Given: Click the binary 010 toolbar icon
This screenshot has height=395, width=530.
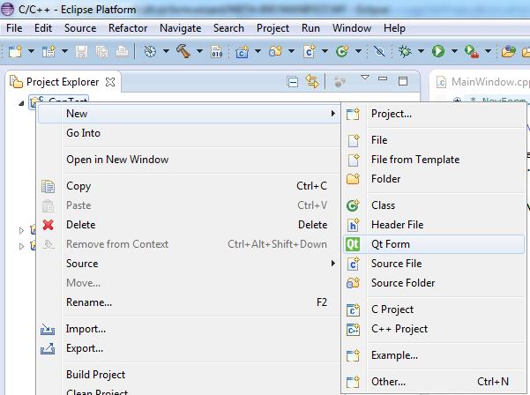Looking at the screenshot, I should (x=217, y=52).
